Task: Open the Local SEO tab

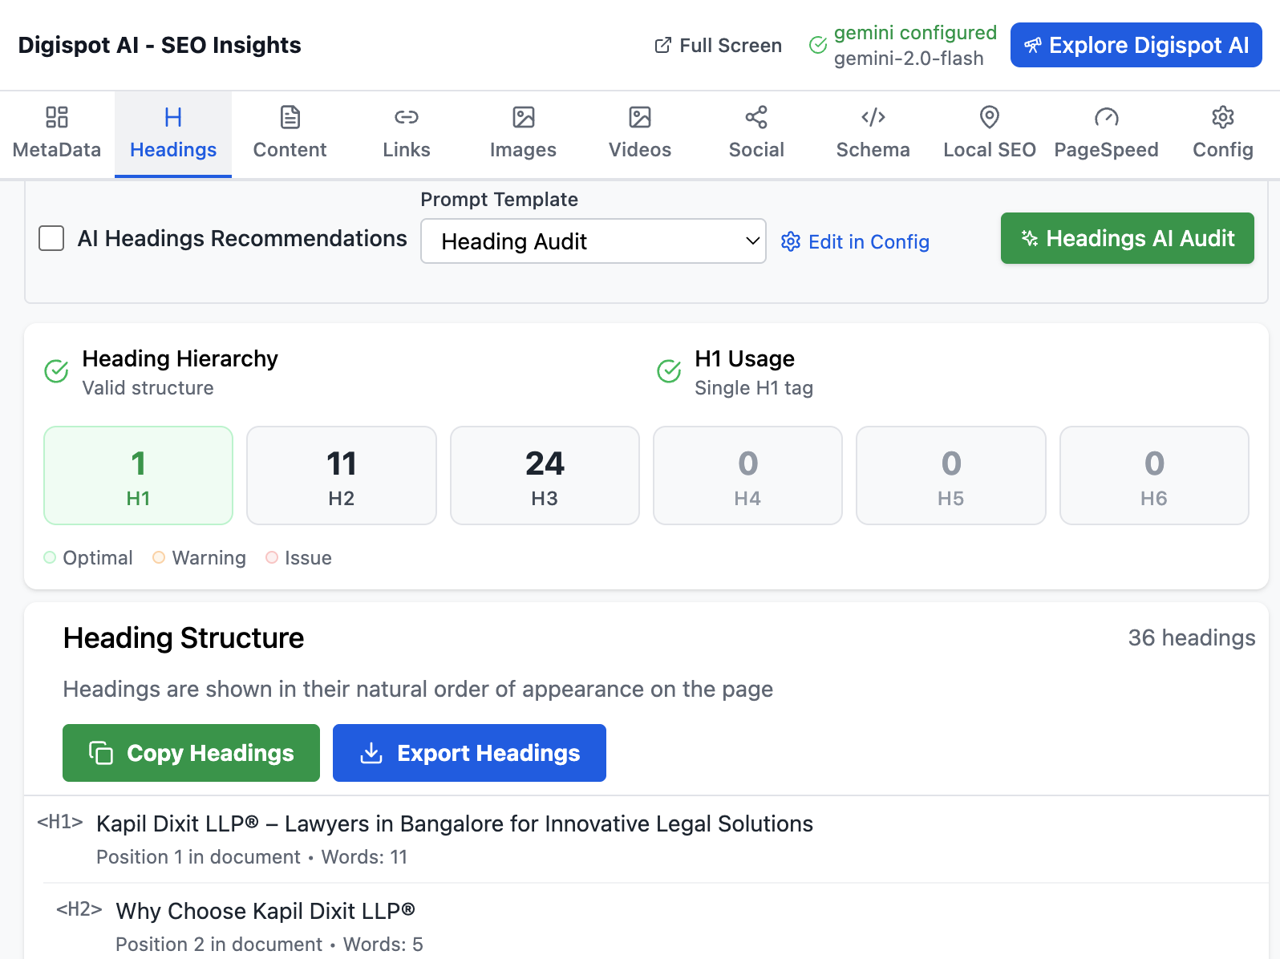Action: tap(990, 134)
